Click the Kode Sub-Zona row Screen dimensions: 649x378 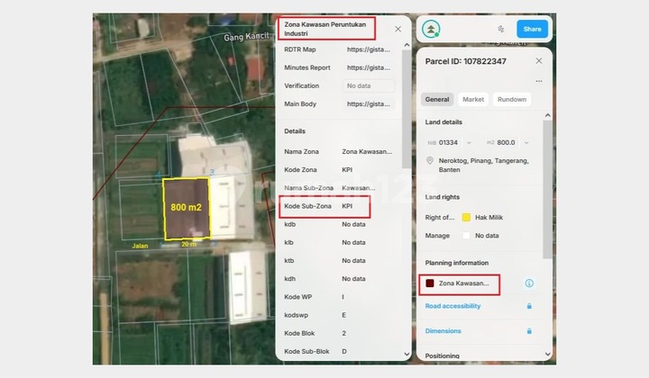[324, 206]
